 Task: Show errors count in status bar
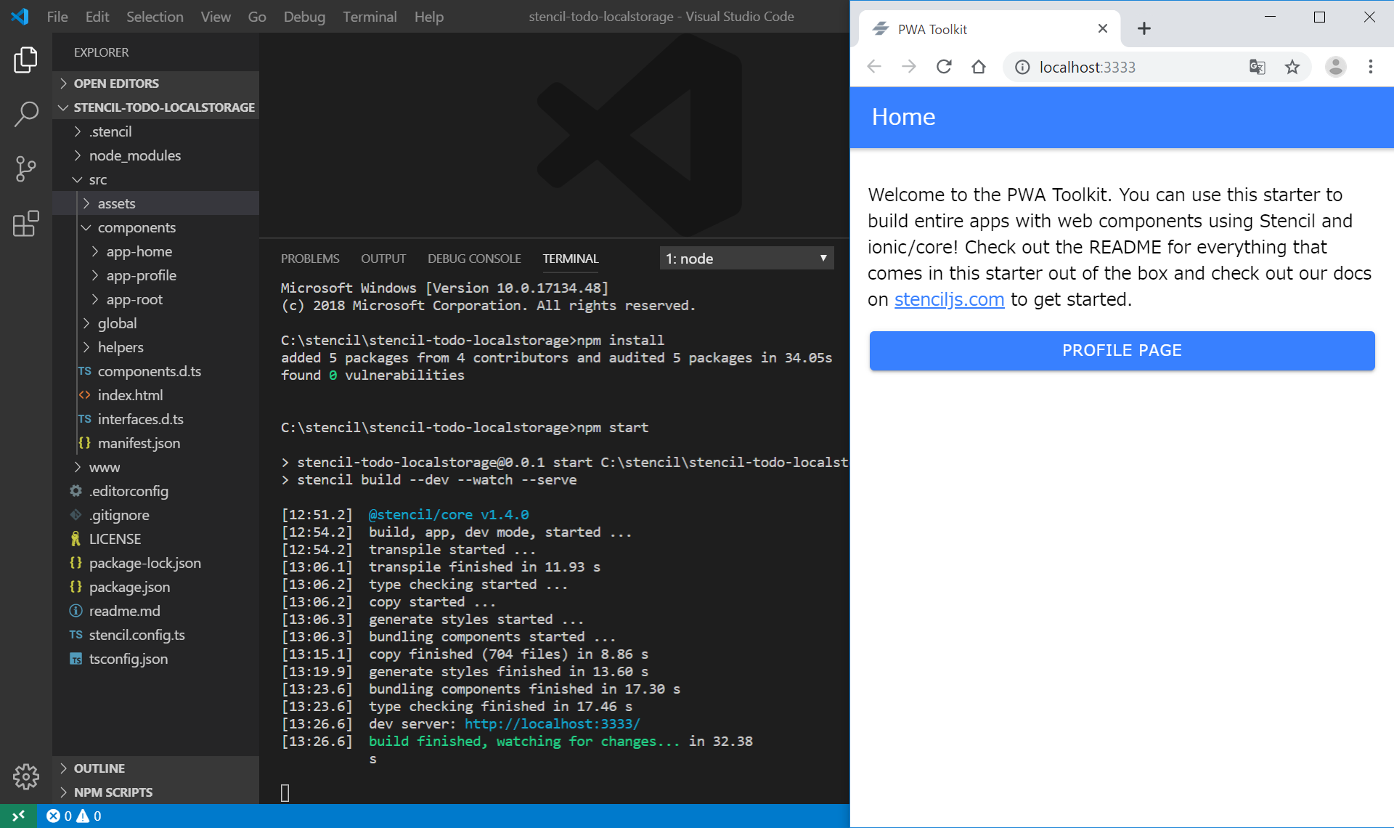[60, 816]
